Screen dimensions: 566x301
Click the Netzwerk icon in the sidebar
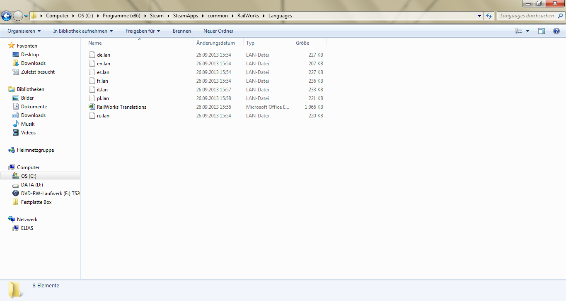[x=12, y=220]
